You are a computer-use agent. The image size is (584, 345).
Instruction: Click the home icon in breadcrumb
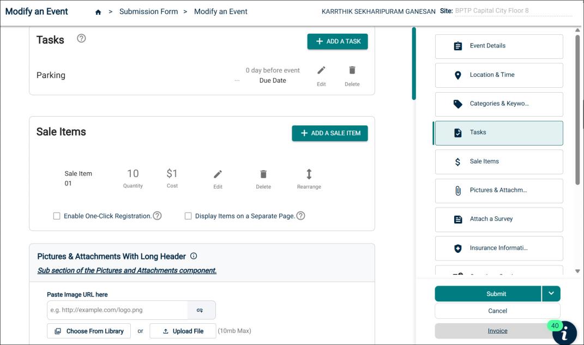click(x=98, y=12)
